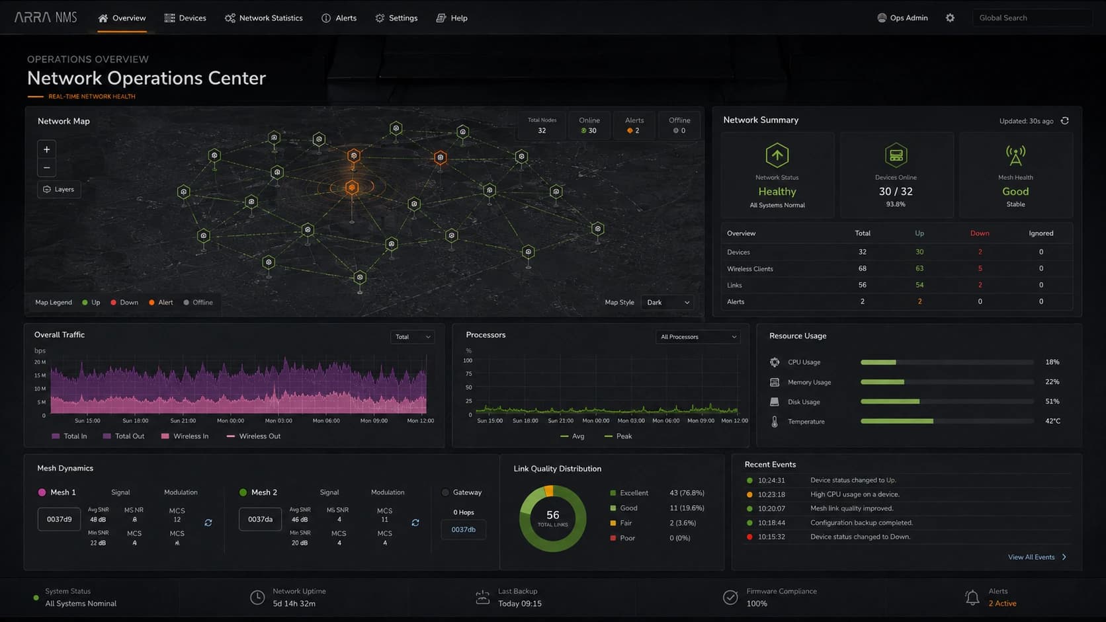Zoom out on the Network Map
Image resolution: width=1106 pixels, height=622 pixels.
pos(46,168)
